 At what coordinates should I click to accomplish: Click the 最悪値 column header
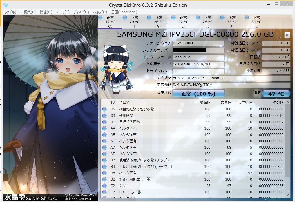pyautogui.click(x=222, y=102)
